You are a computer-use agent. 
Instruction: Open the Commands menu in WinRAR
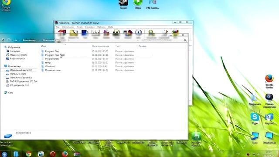pos(68,27)
